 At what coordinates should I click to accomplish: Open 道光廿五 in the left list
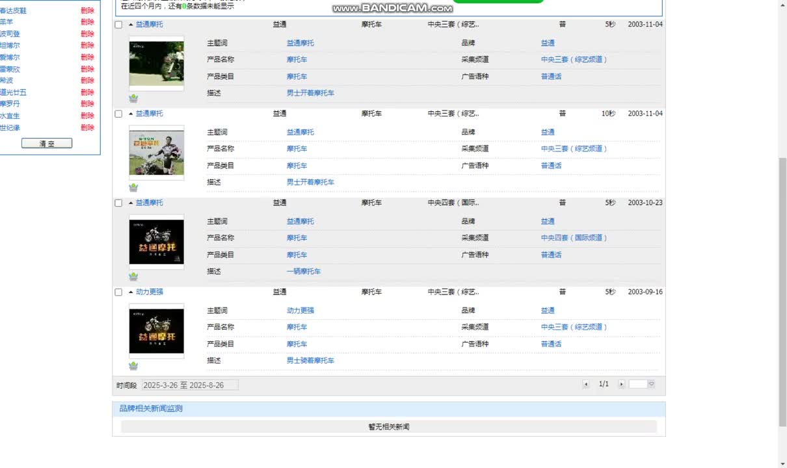click(13, 92)
